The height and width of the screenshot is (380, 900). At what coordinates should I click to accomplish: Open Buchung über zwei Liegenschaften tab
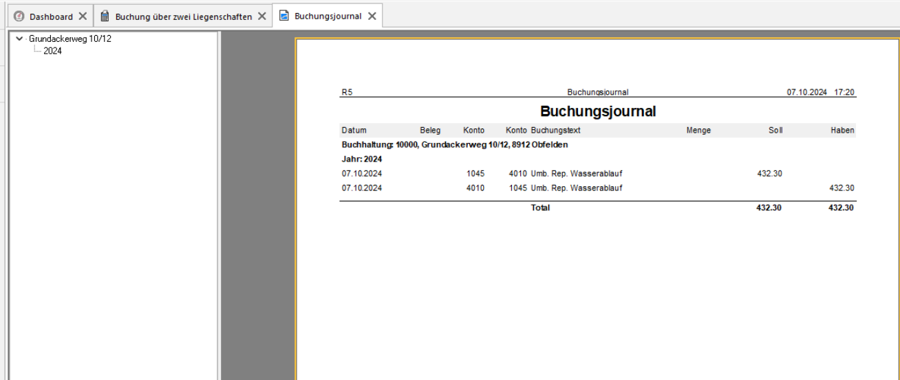[x=182, y=16]
